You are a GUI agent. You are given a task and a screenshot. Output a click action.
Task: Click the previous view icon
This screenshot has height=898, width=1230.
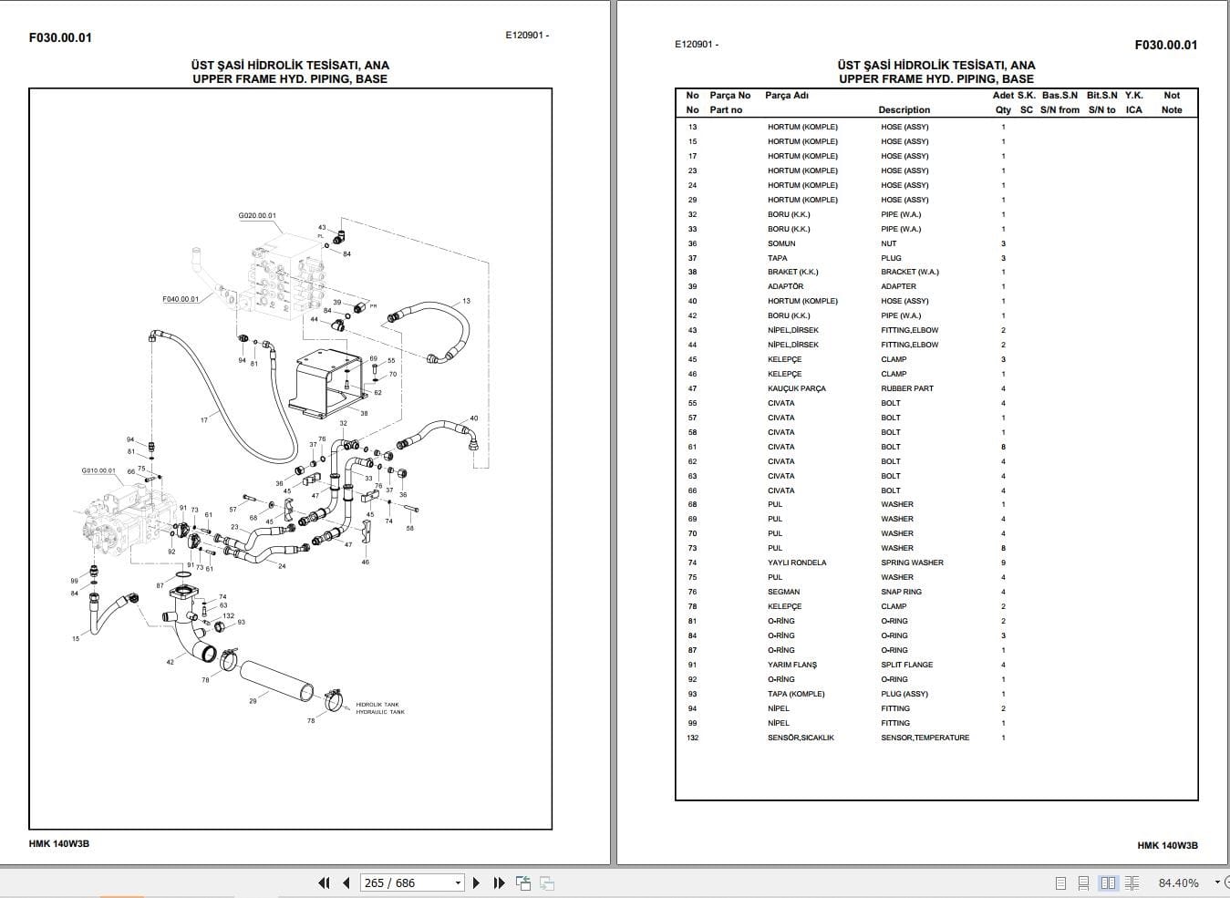523,883
